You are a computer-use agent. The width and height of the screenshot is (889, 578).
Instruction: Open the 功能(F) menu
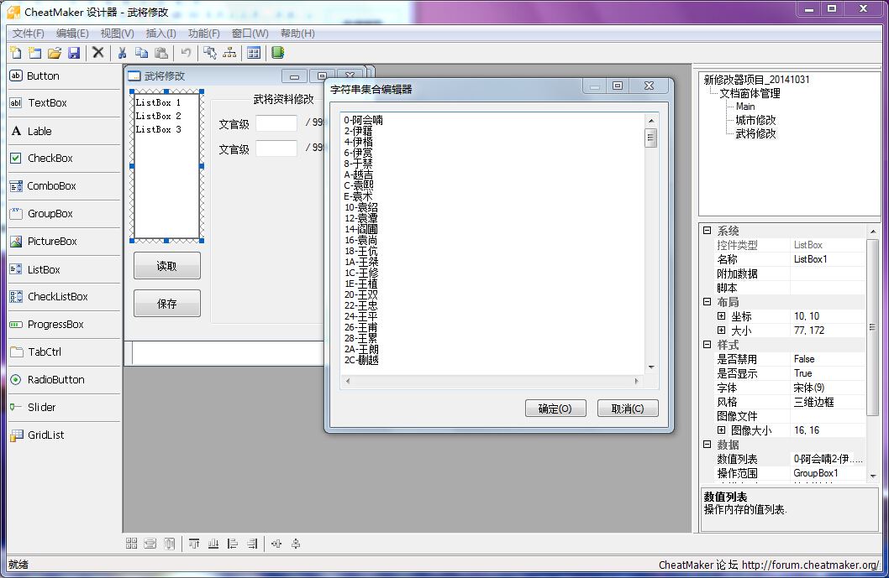coord(203,34)
